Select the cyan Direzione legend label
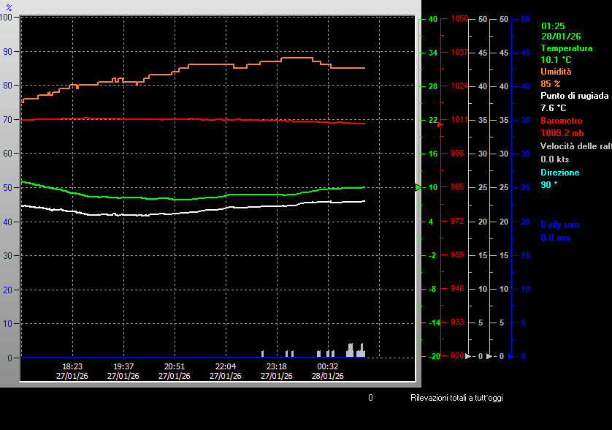 (559, 173)
